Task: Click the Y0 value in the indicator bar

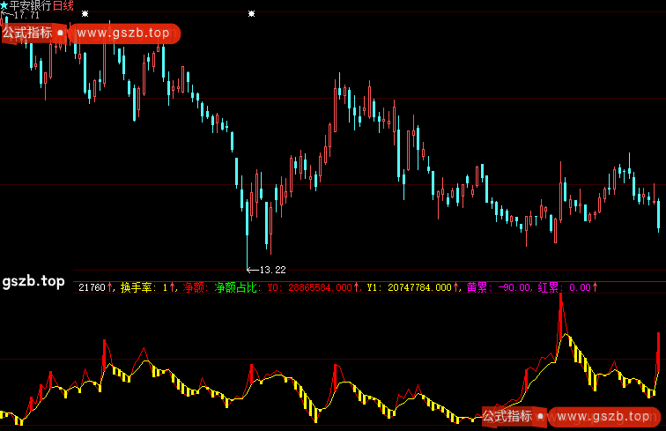Action: (315, 287)
